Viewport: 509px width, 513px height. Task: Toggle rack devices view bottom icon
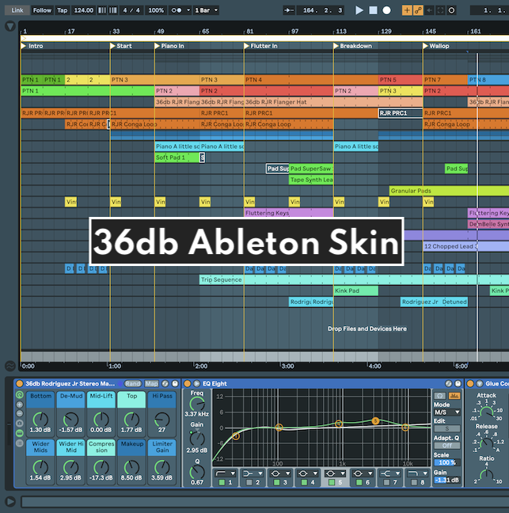point(20,443)
